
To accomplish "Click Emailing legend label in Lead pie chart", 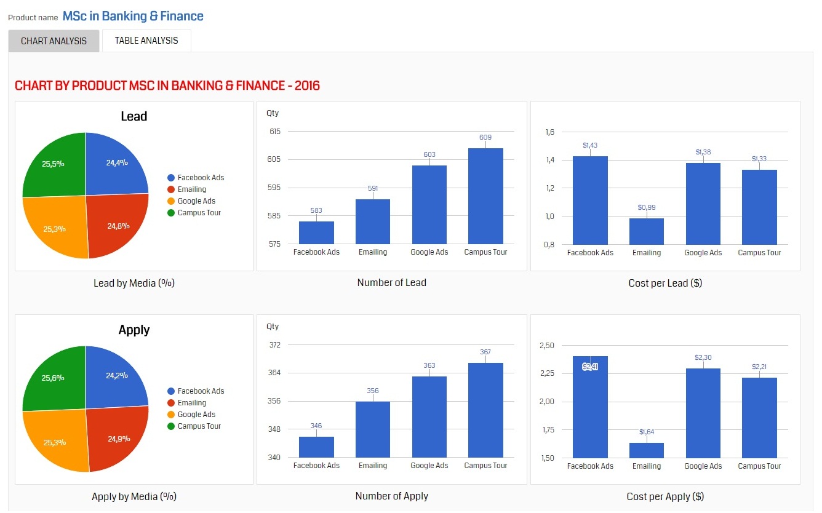I will point(192,189).
